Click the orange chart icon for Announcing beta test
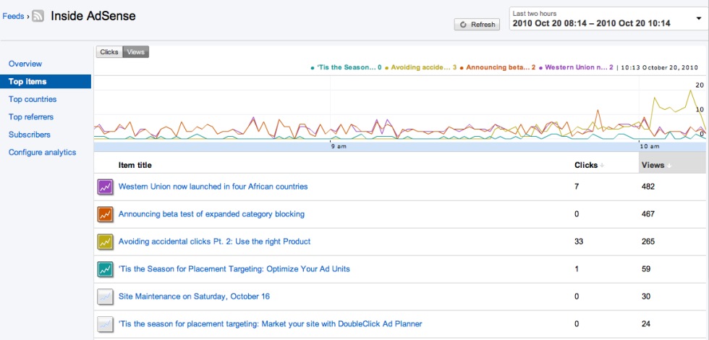This screenshot has width=709, height=340. pyautogui.click(x=106, y=214)
